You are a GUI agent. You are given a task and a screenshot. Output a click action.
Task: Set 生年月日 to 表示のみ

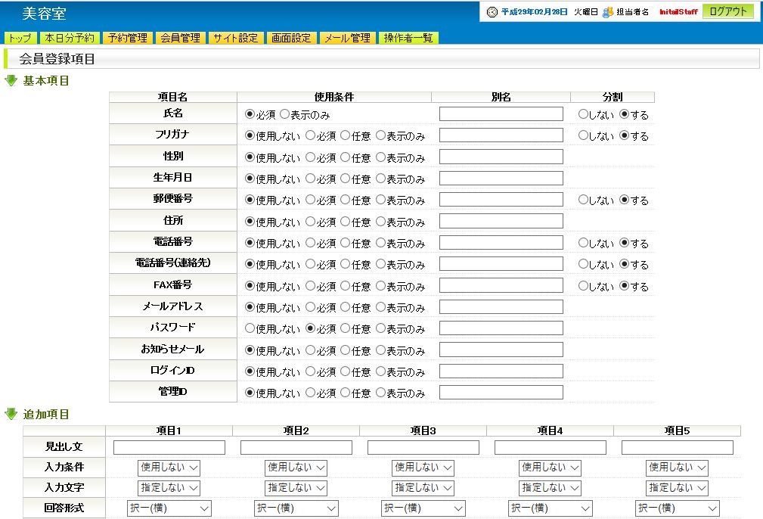pos(380,179)
